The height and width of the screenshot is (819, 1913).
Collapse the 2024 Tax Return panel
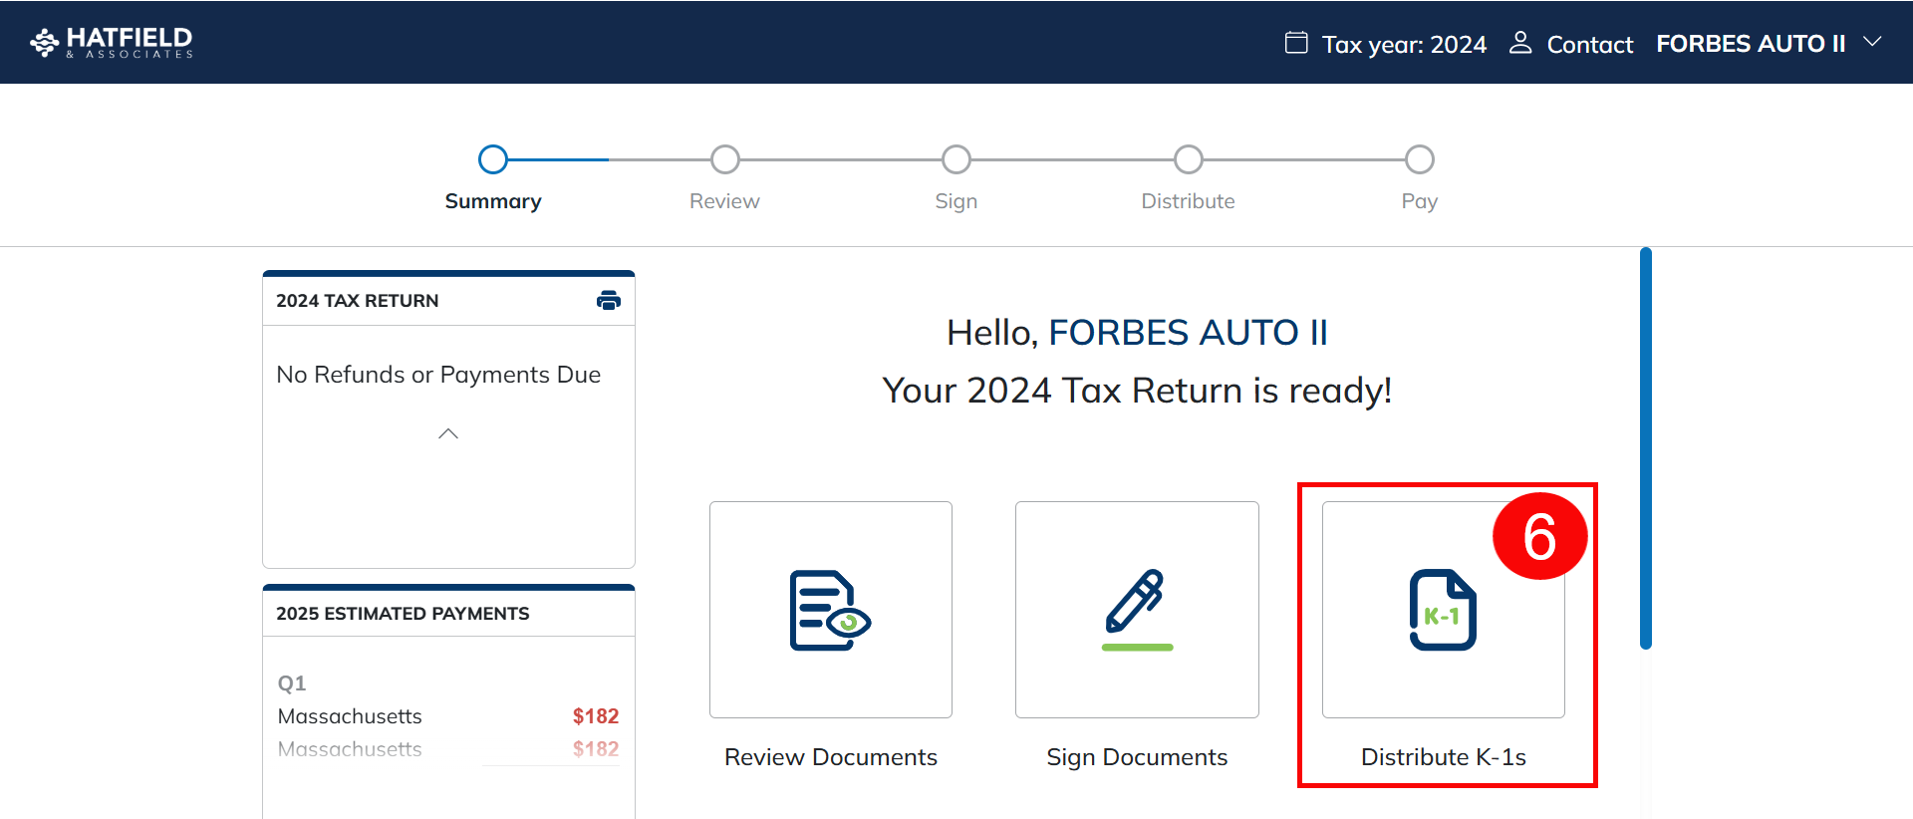click(x=448, y=433)
